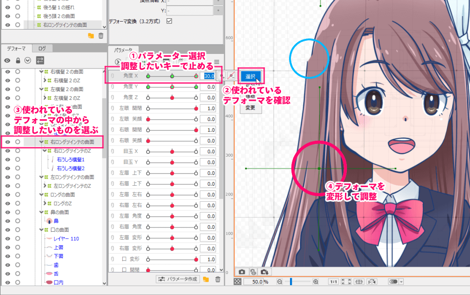Click the lock icon in the デフォーマ toolbar
The image size is (470, 295).
click(x=18, y=61)
